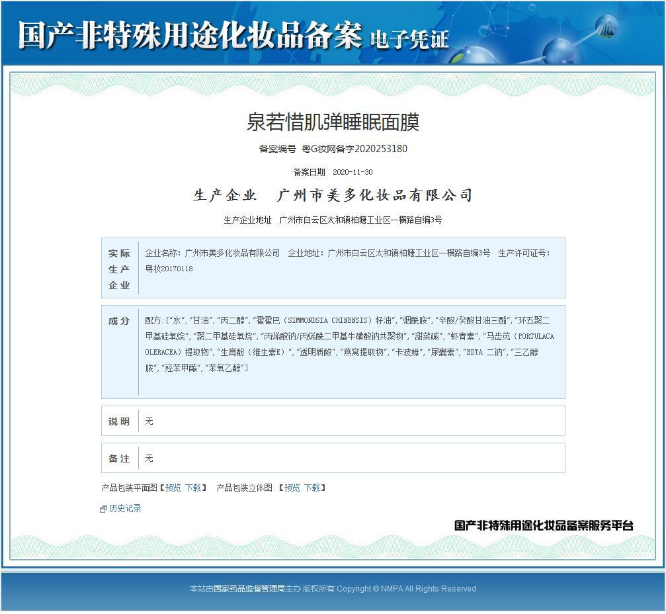Viewport: 666px width, 614px height.
Task: Preview the 产品包装立体图 via 预览
Action: tap(292, 488)
